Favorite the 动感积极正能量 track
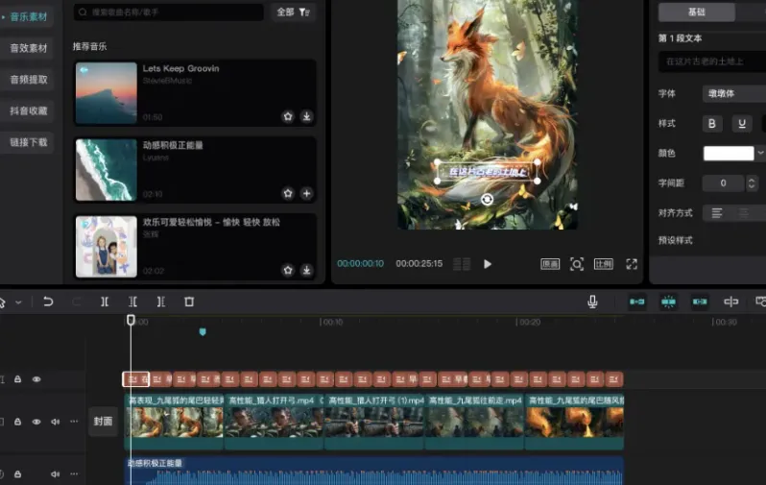 click(288, 193)
